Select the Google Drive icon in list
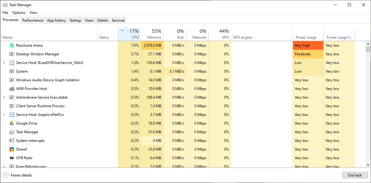 click(x=12, y=123)
